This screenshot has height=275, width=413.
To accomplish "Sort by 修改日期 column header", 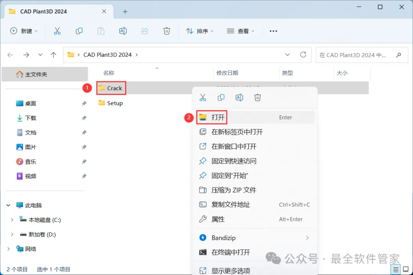I will point(227,73).
